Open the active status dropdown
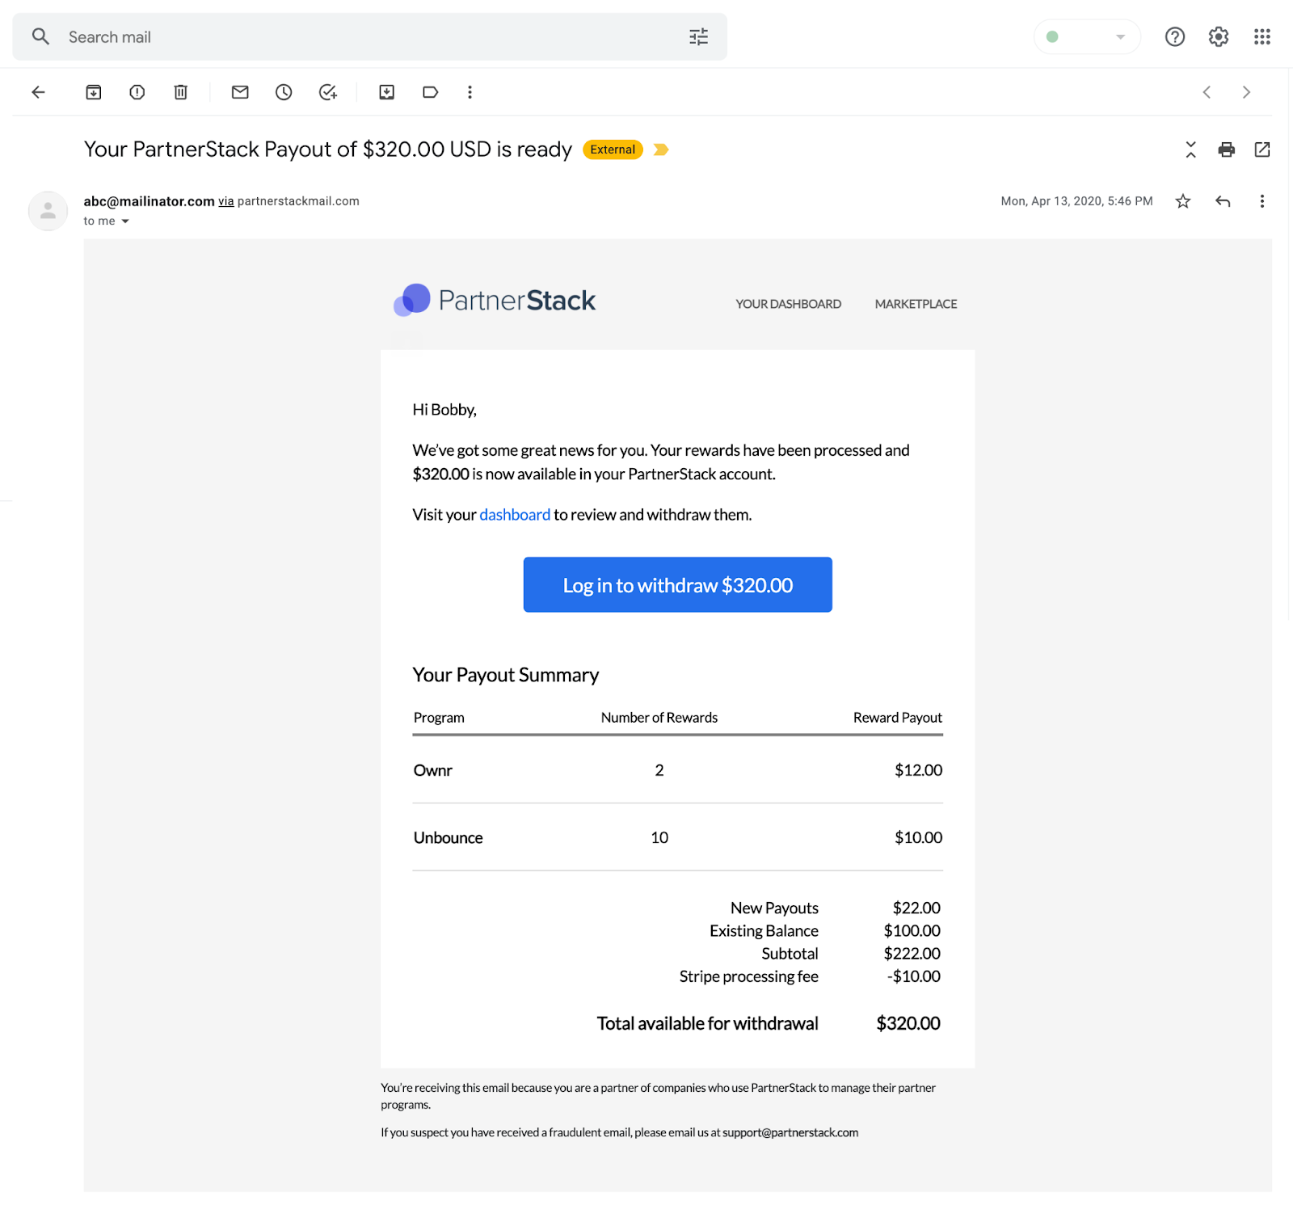The image size is (1293, 1214). coord(1087,36)
